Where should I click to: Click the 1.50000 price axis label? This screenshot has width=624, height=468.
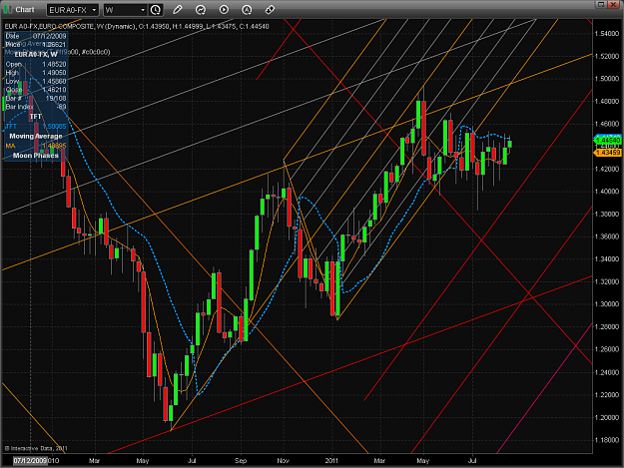[x=607, y=79]
